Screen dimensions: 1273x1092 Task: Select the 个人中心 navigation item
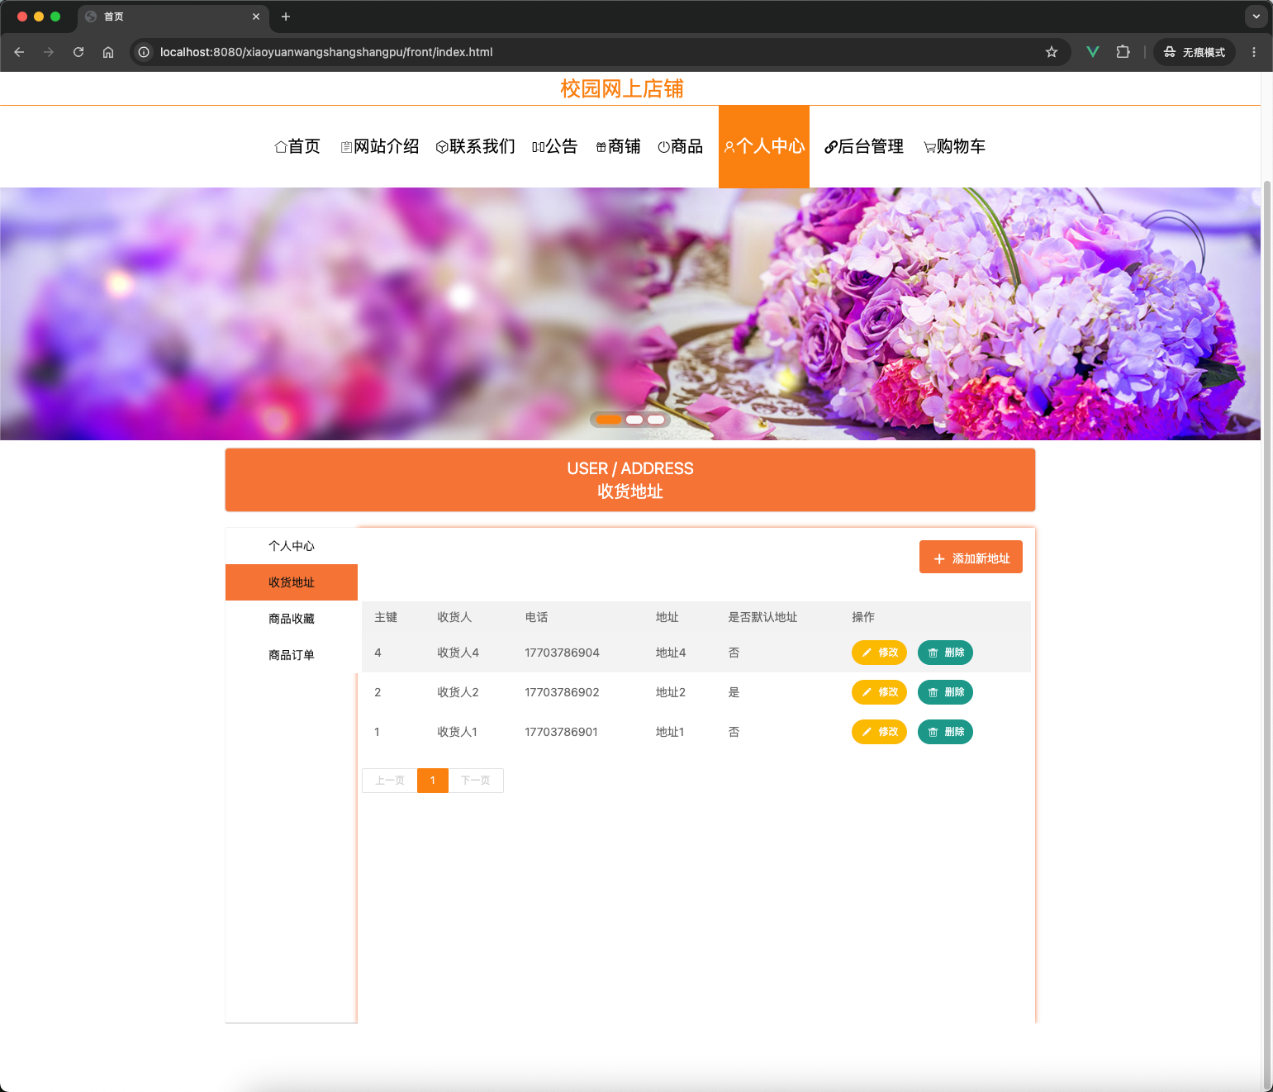pos(764,146)
